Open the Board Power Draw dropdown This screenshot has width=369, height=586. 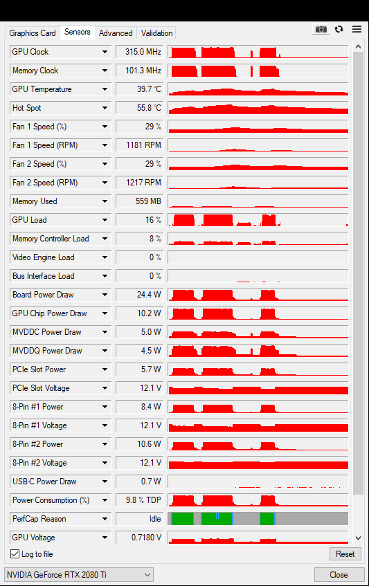pos(105,295)
